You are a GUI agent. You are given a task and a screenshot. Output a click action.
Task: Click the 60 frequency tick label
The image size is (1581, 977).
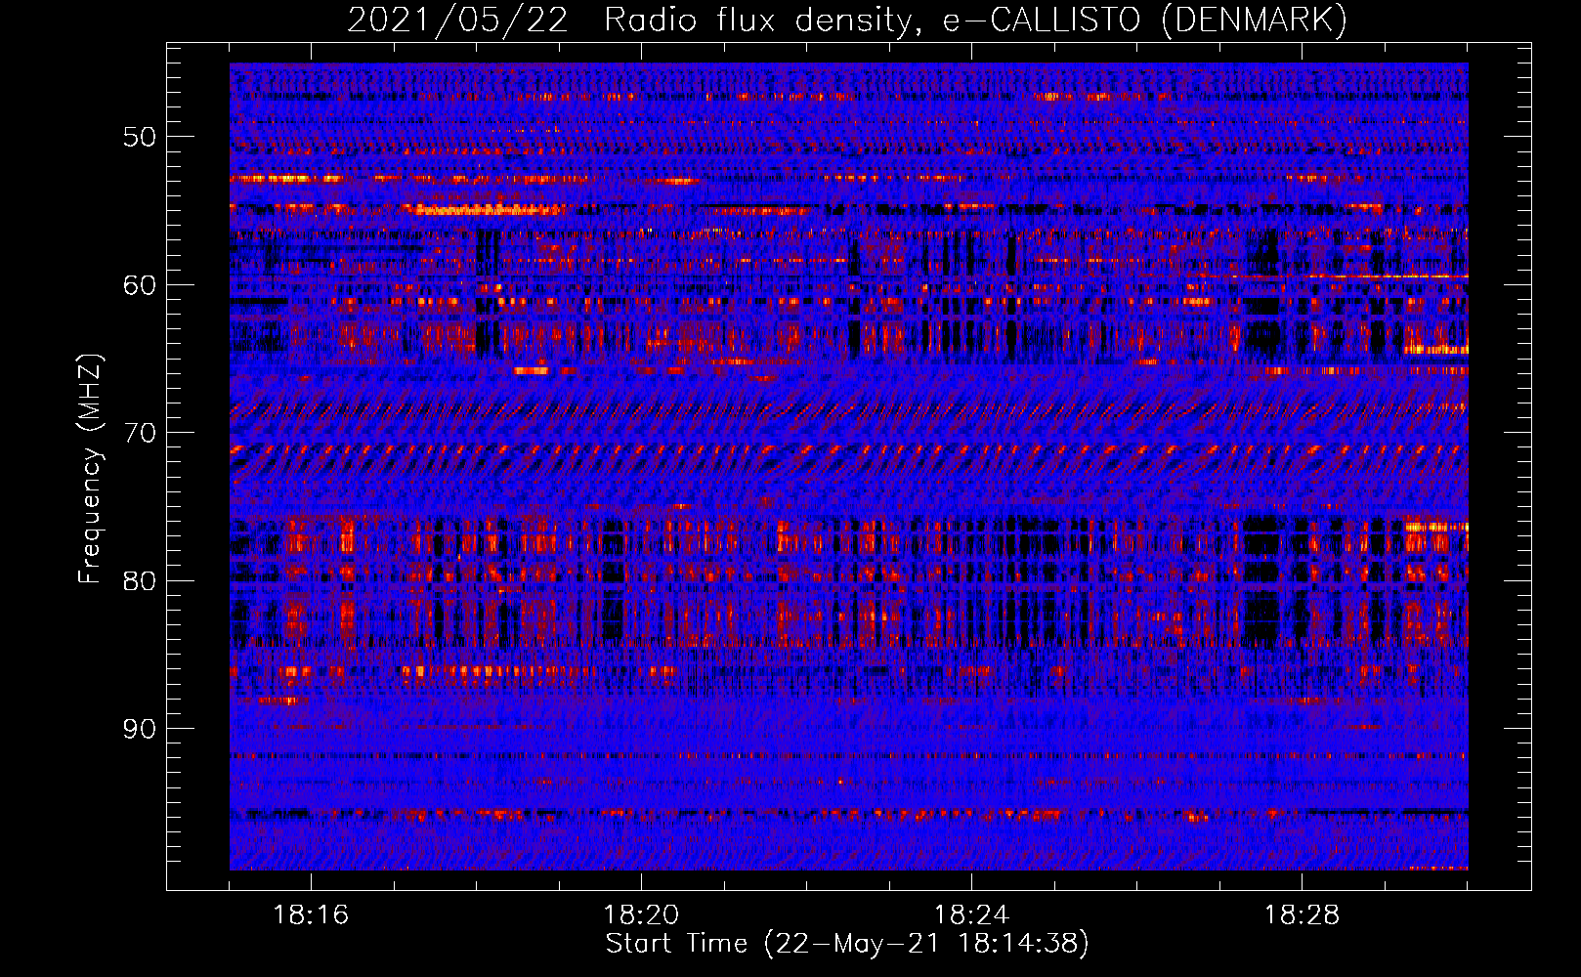point(139,285)
